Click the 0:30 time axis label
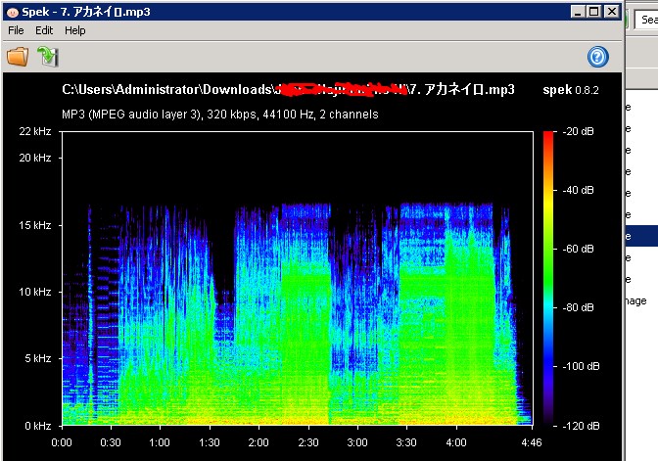The image size is (658, 461). coord(111,442)
